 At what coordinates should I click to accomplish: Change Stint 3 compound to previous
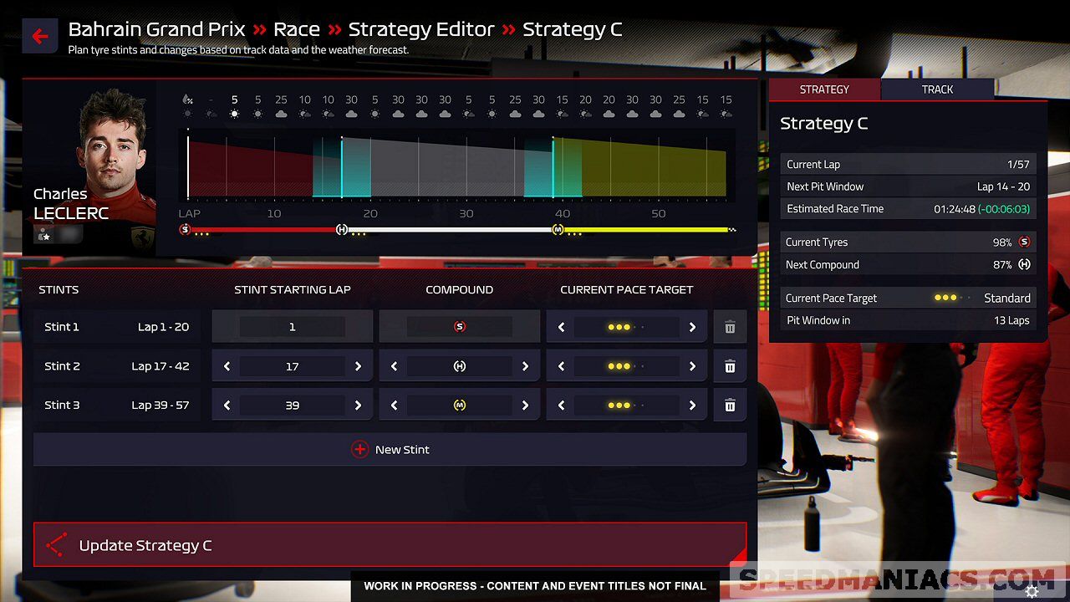point(394,406)
